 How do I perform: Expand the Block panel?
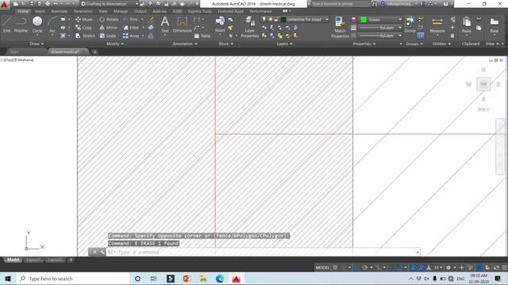tap(225, 44)
